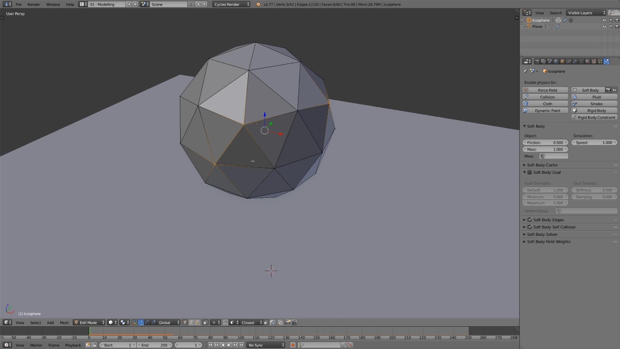Click the simulation Speed value slider
The height and width of the screenshot is (349, 620).
(x=594, y=143)
